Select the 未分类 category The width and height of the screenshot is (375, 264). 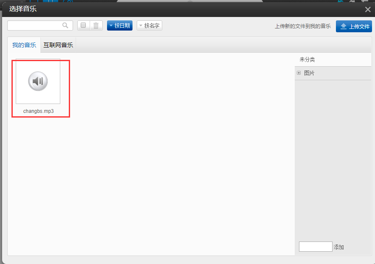tap(307, 59)
